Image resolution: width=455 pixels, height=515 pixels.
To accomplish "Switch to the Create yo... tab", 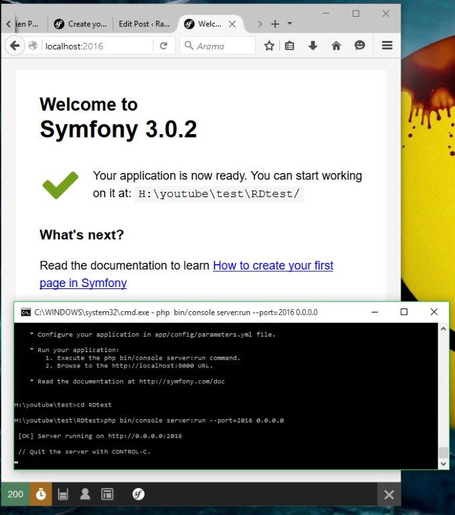I will (81, 24).
